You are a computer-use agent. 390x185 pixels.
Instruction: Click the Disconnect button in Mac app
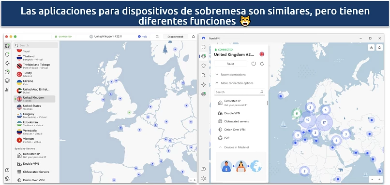[x=175, y=37]
